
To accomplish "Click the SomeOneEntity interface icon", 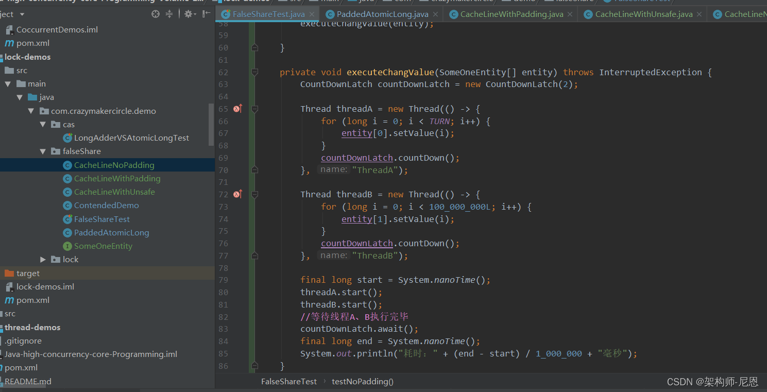I will point(67,246).
